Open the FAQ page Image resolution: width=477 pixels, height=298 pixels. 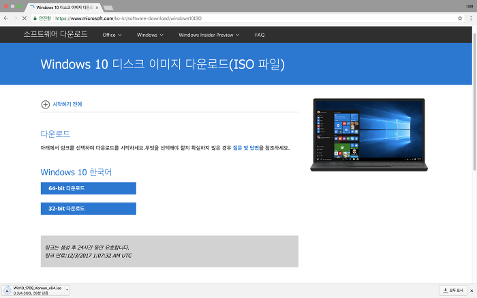point(260,35)
